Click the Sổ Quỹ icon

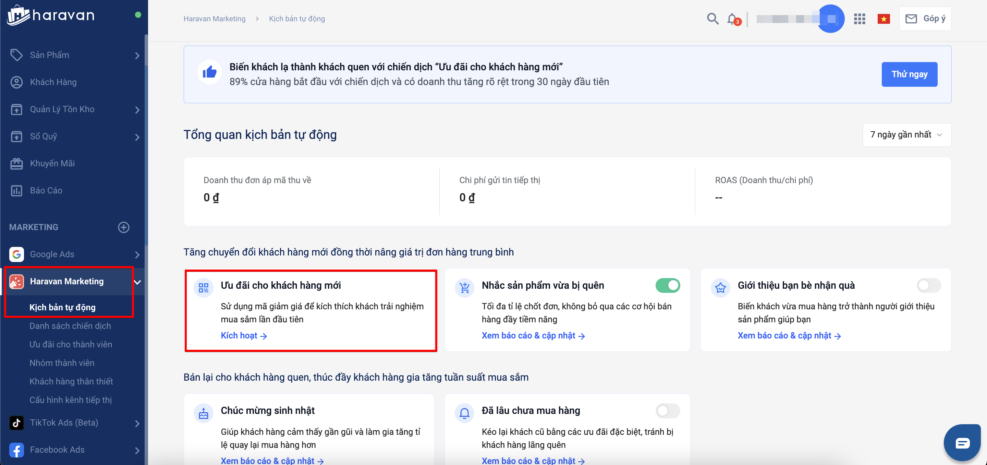coord(16,136)
